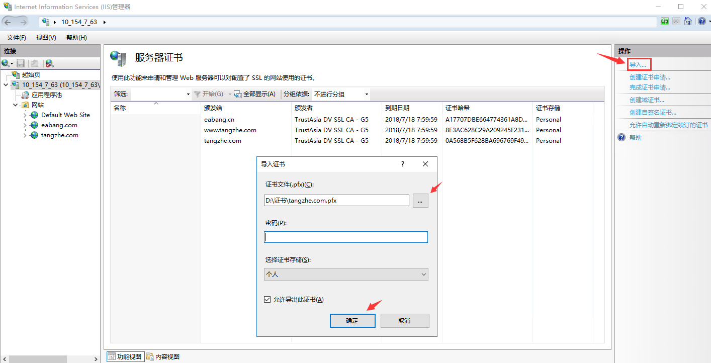This screenshot has width=711, height=363.
Task: Click the Up folder icon in Connections toolbar
Action: 35,63
